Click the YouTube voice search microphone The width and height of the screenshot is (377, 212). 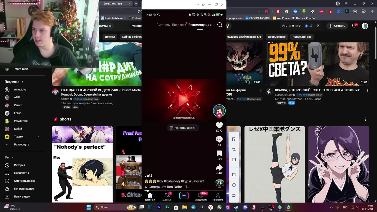[227, 26]
